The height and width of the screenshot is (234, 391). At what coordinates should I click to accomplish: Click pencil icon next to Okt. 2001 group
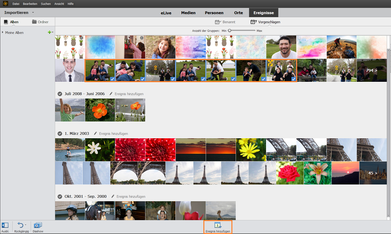click(113, 196)
